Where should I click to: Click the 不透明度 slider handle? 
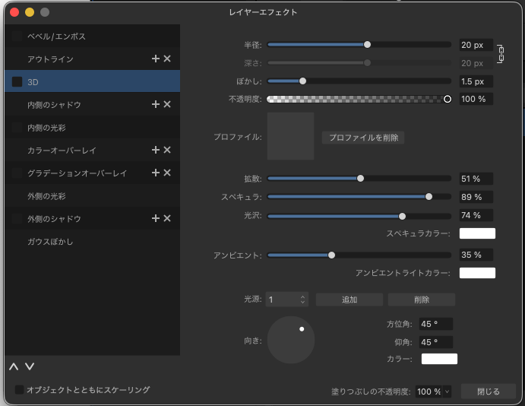click(x=448, y=99)
